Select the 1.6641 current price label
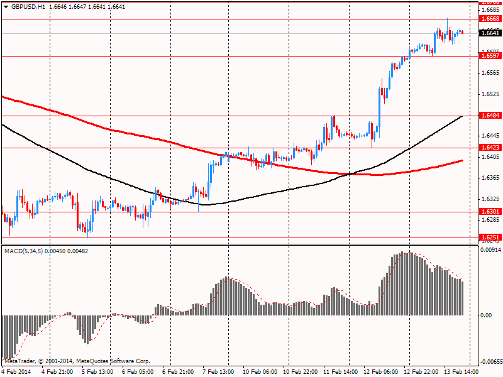Screen dimensions: 503x377 pyautogui.click(x=490, y=33)
